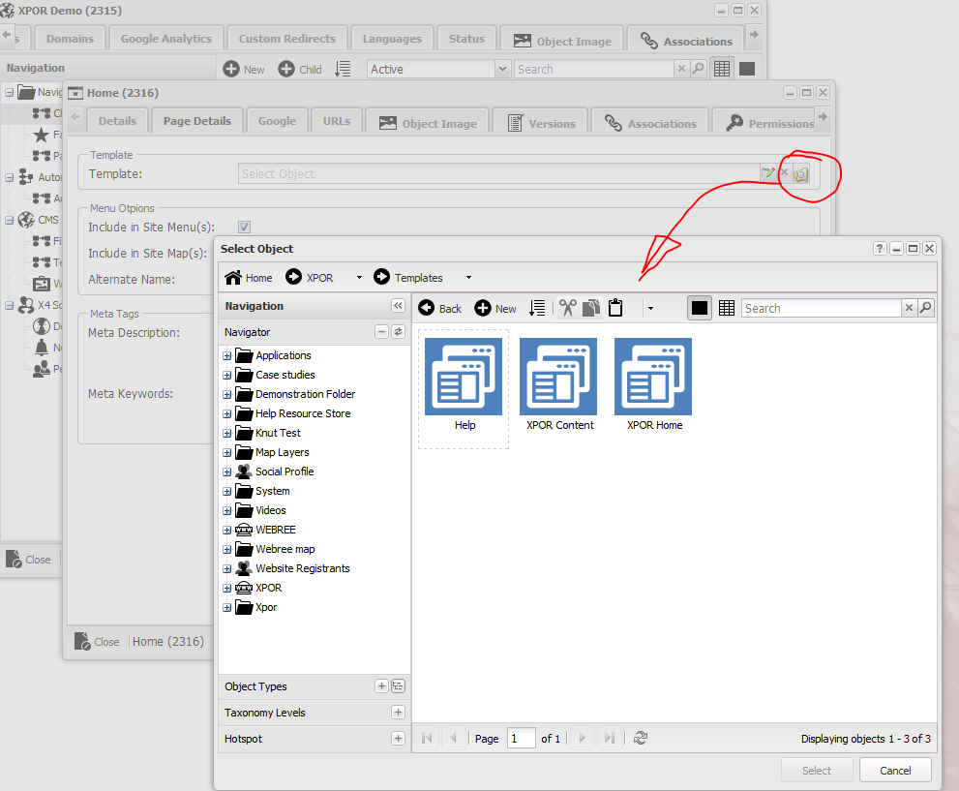This screenshot has height=791, width=959.
Task: Switch XPOR Demo navigation to grid view
Action: [x=722, y=69]
